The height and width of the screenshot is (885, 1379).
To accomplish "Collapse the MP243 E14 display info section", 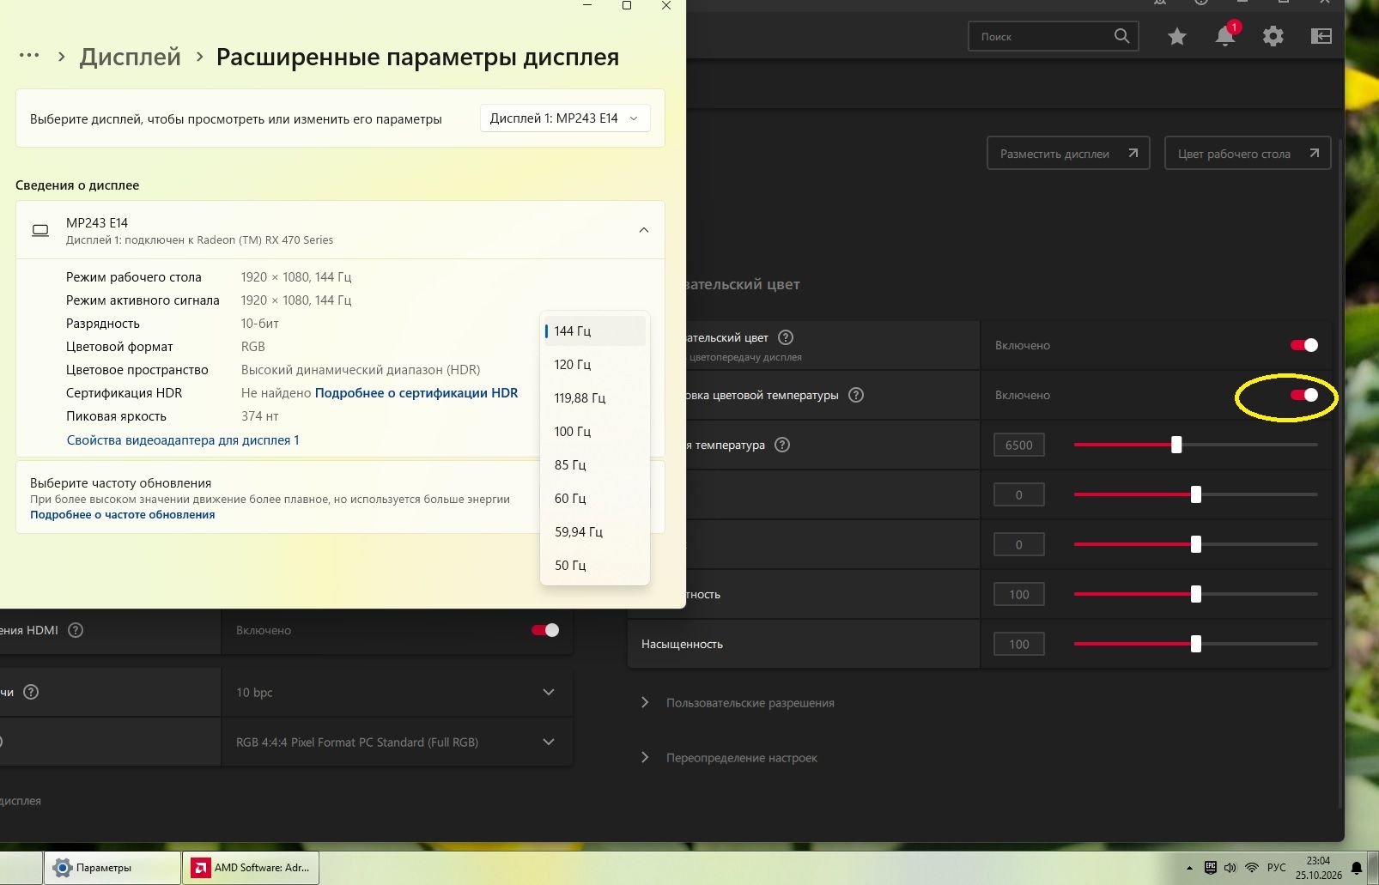I will click(644, 230).
